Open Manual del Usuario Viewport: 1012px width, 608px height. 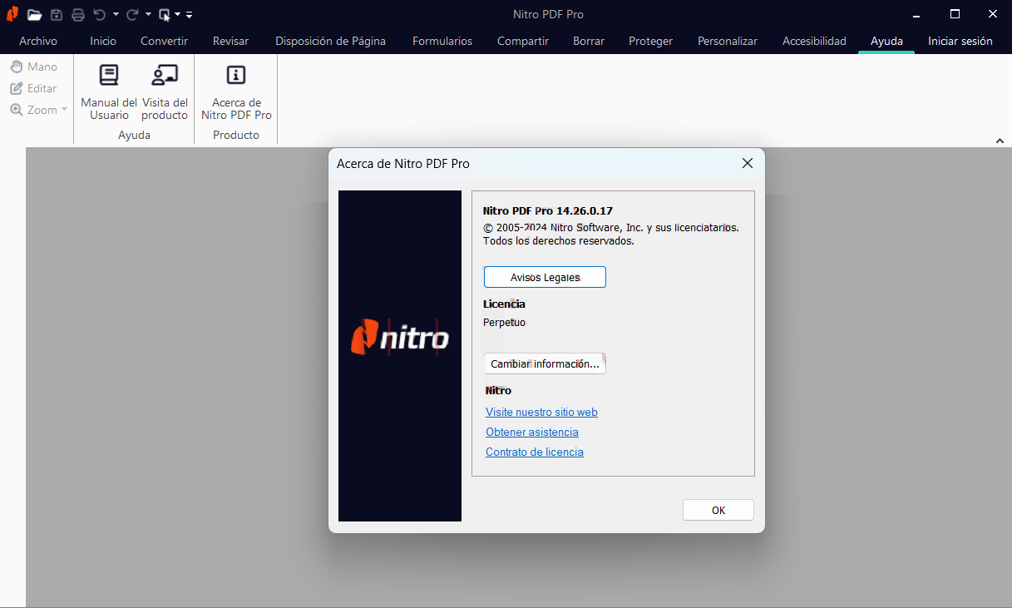[109, 91]
